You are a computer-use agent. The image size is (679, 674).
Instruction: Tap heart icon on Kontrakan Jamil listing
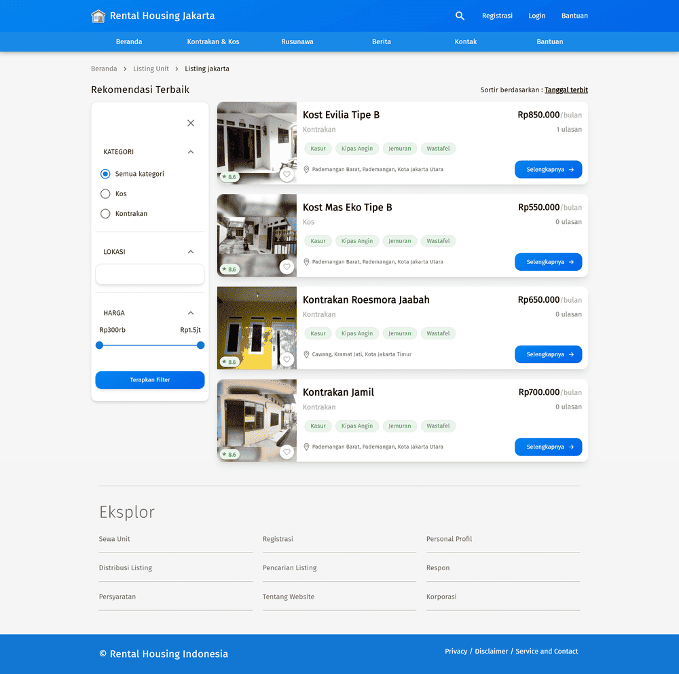pos(287,452)
